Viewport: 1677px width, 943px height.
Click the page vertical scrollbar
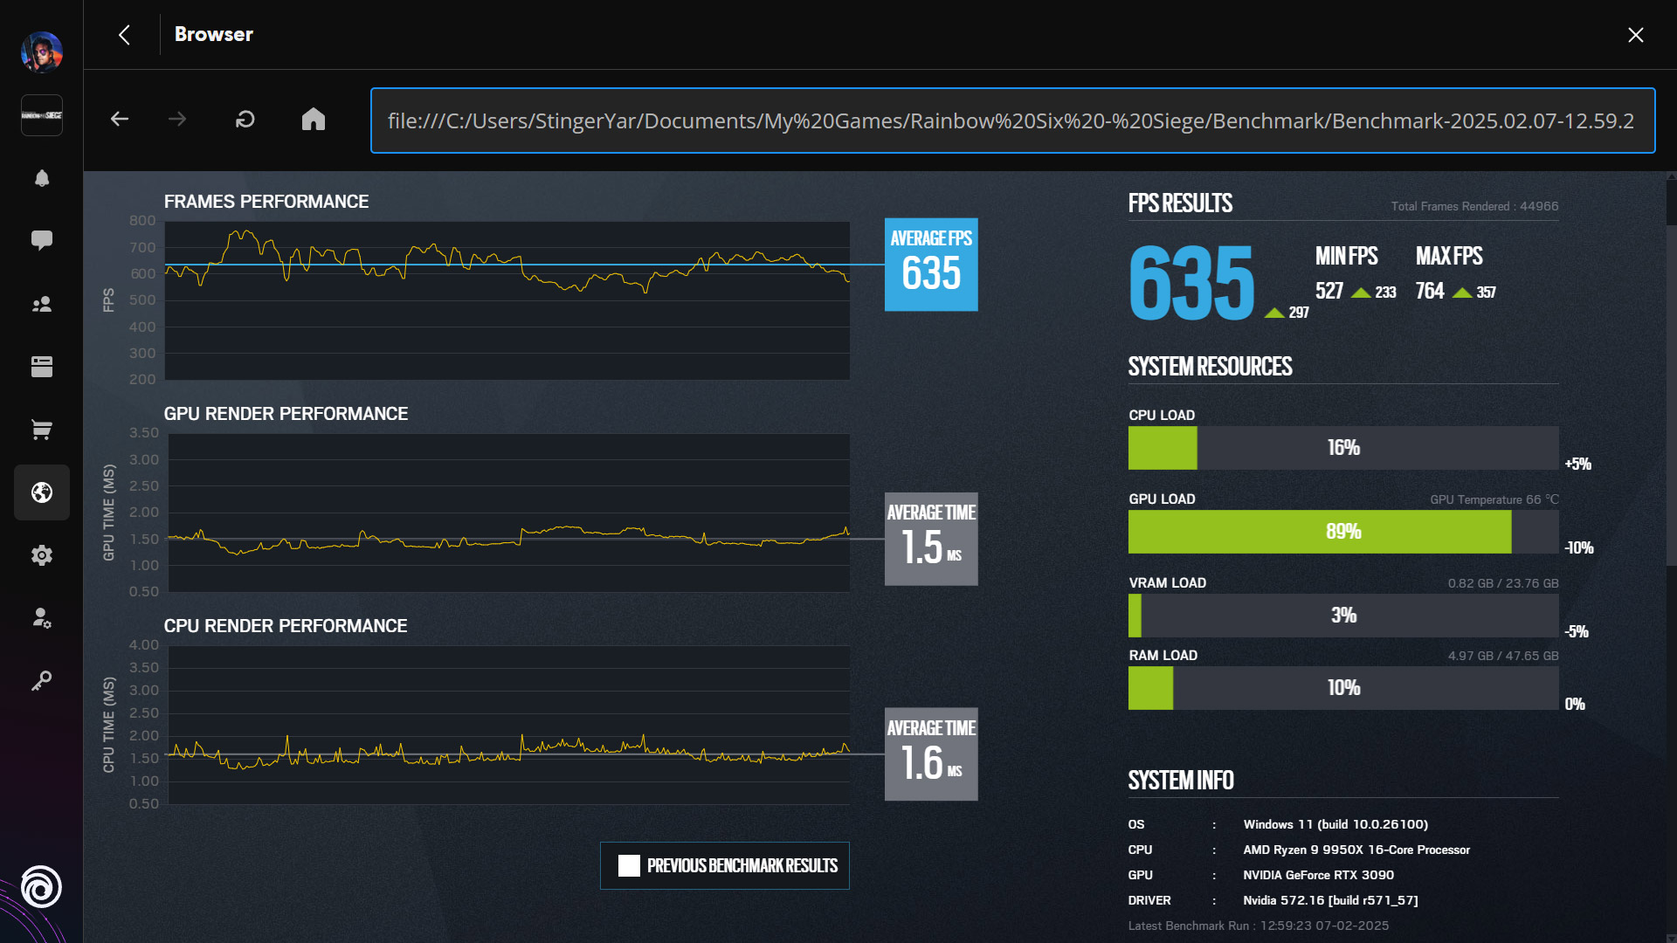pyautogui.click(x=1670, y=393)
